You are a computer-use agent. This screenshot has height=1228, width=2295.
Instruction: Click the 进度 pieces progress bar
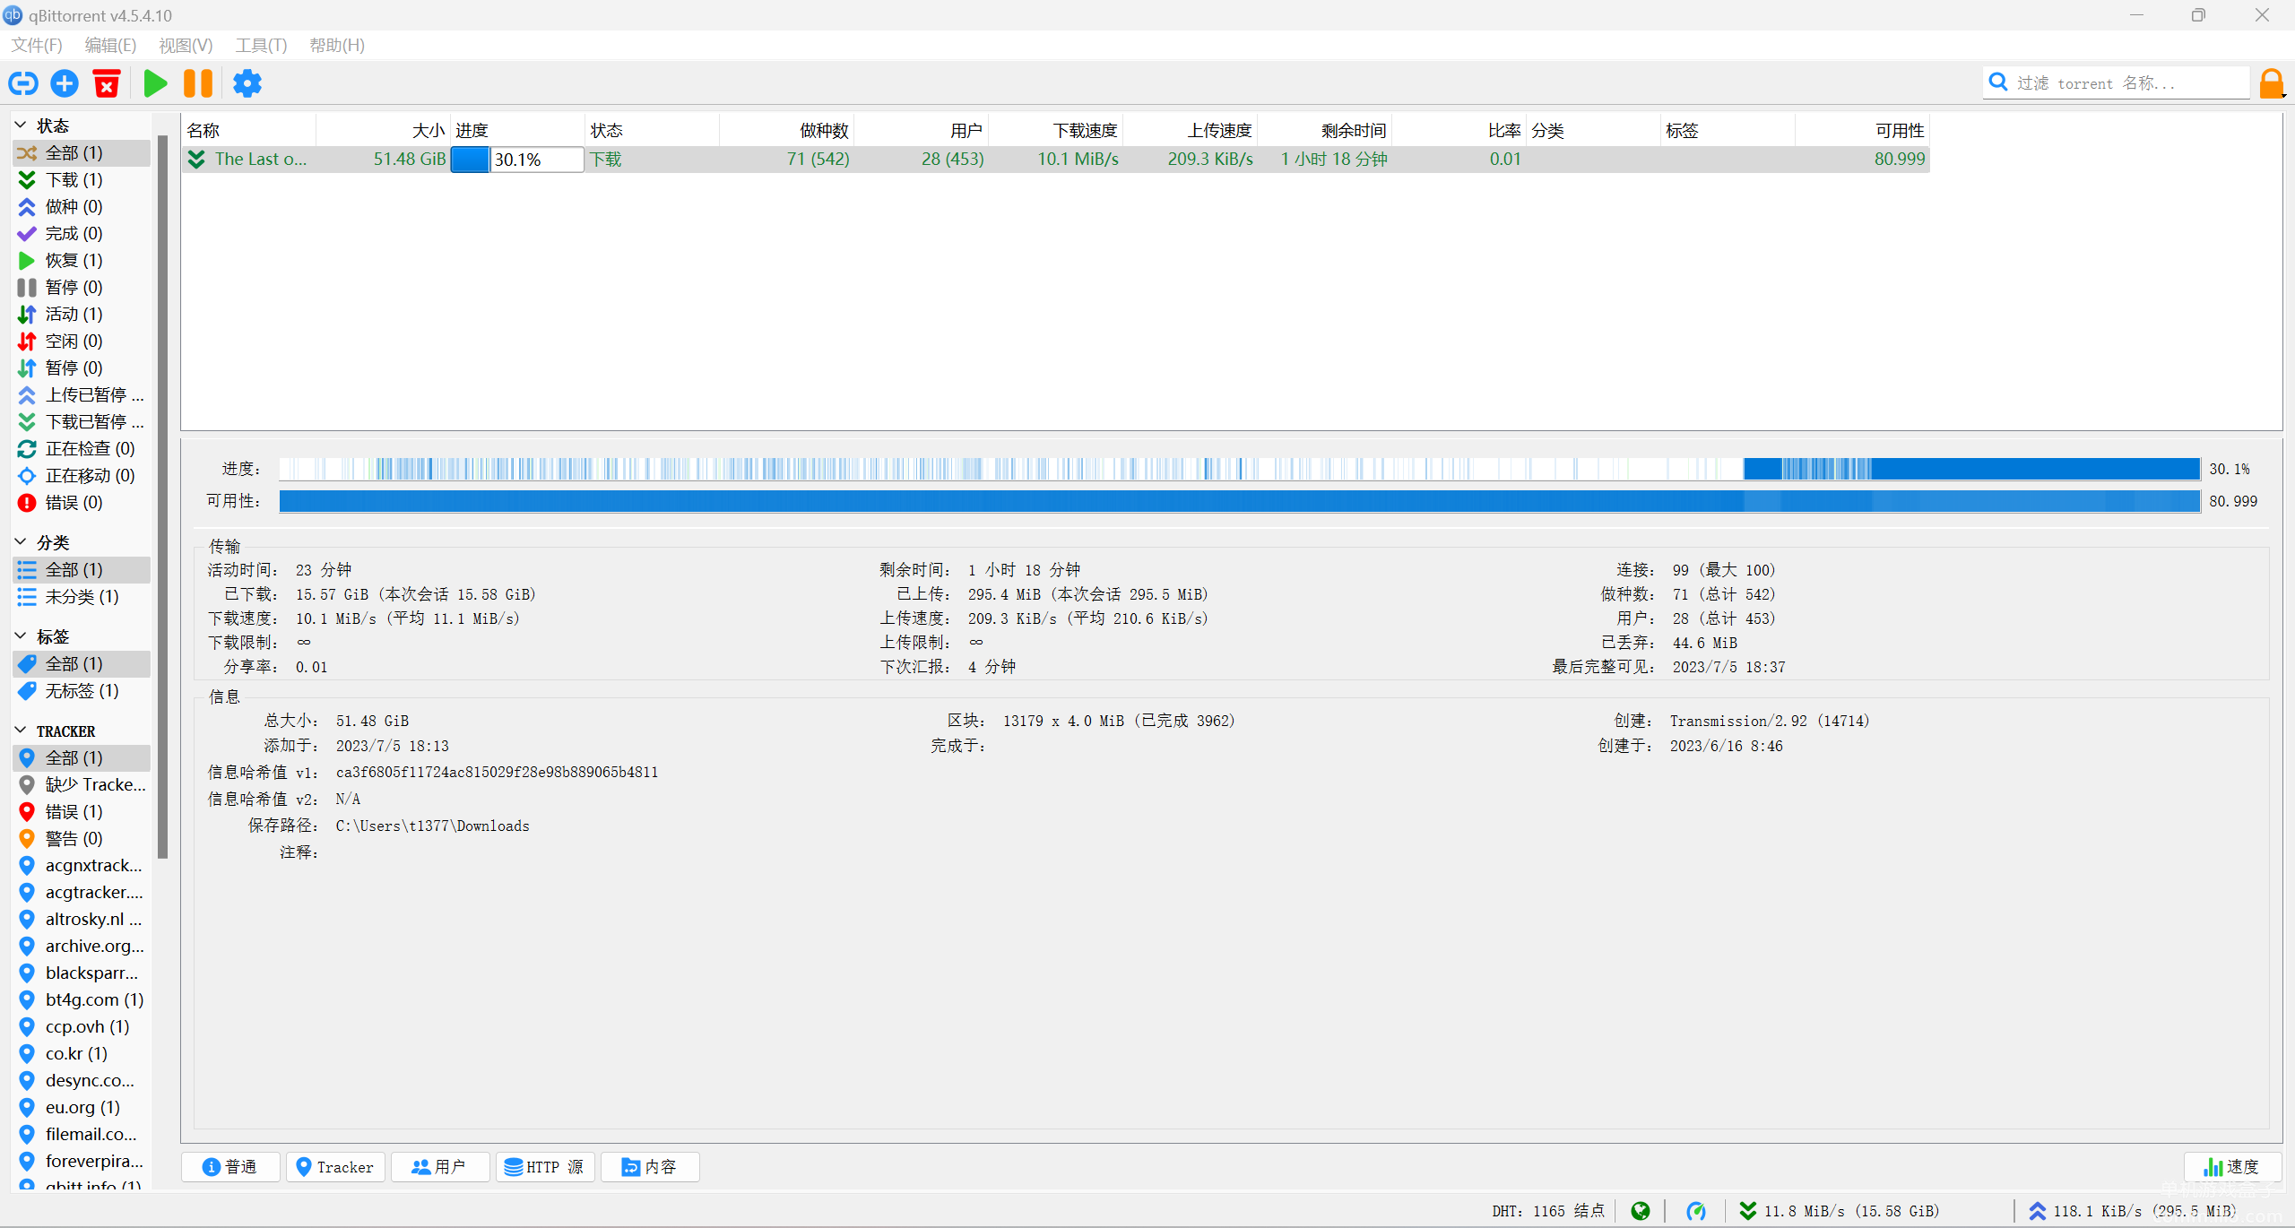pos(1239,469)
